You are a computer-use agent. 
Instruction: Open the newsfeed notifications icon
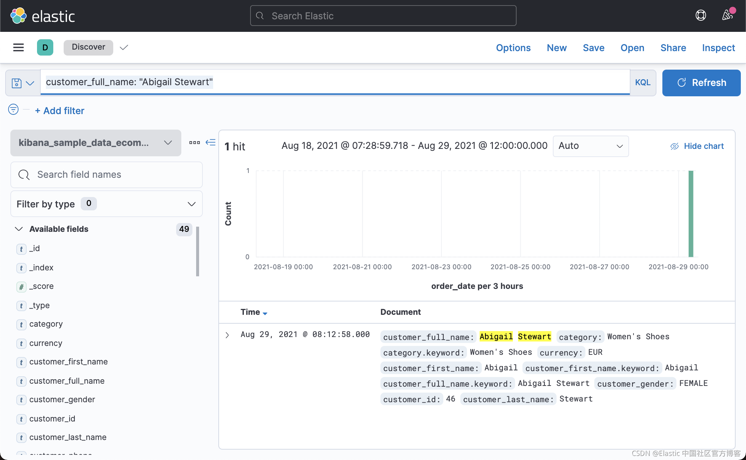pyautogui.click(x=727, y=16)
